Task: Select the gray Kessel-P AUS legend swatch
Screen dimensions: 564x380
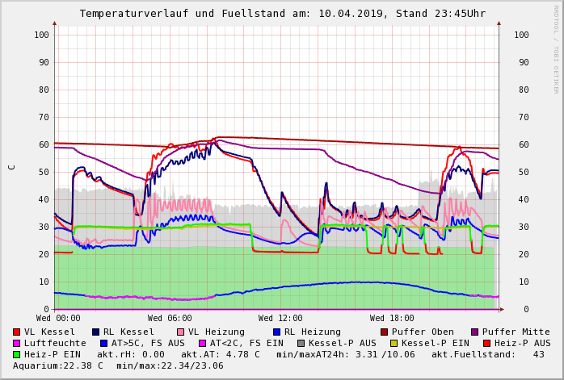Action: point(301,343)
